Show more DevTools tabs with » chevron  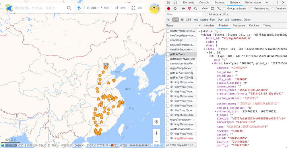pos(267,3)
